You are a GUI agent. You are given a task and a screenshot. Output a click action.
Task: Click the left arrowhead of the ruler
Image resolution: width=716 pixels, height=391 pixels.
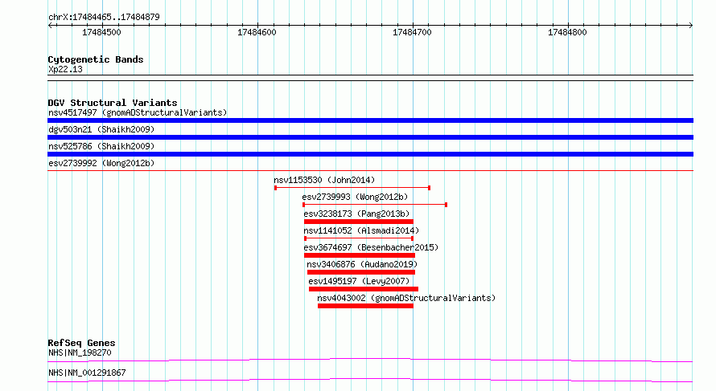click(x=50, y=26)
